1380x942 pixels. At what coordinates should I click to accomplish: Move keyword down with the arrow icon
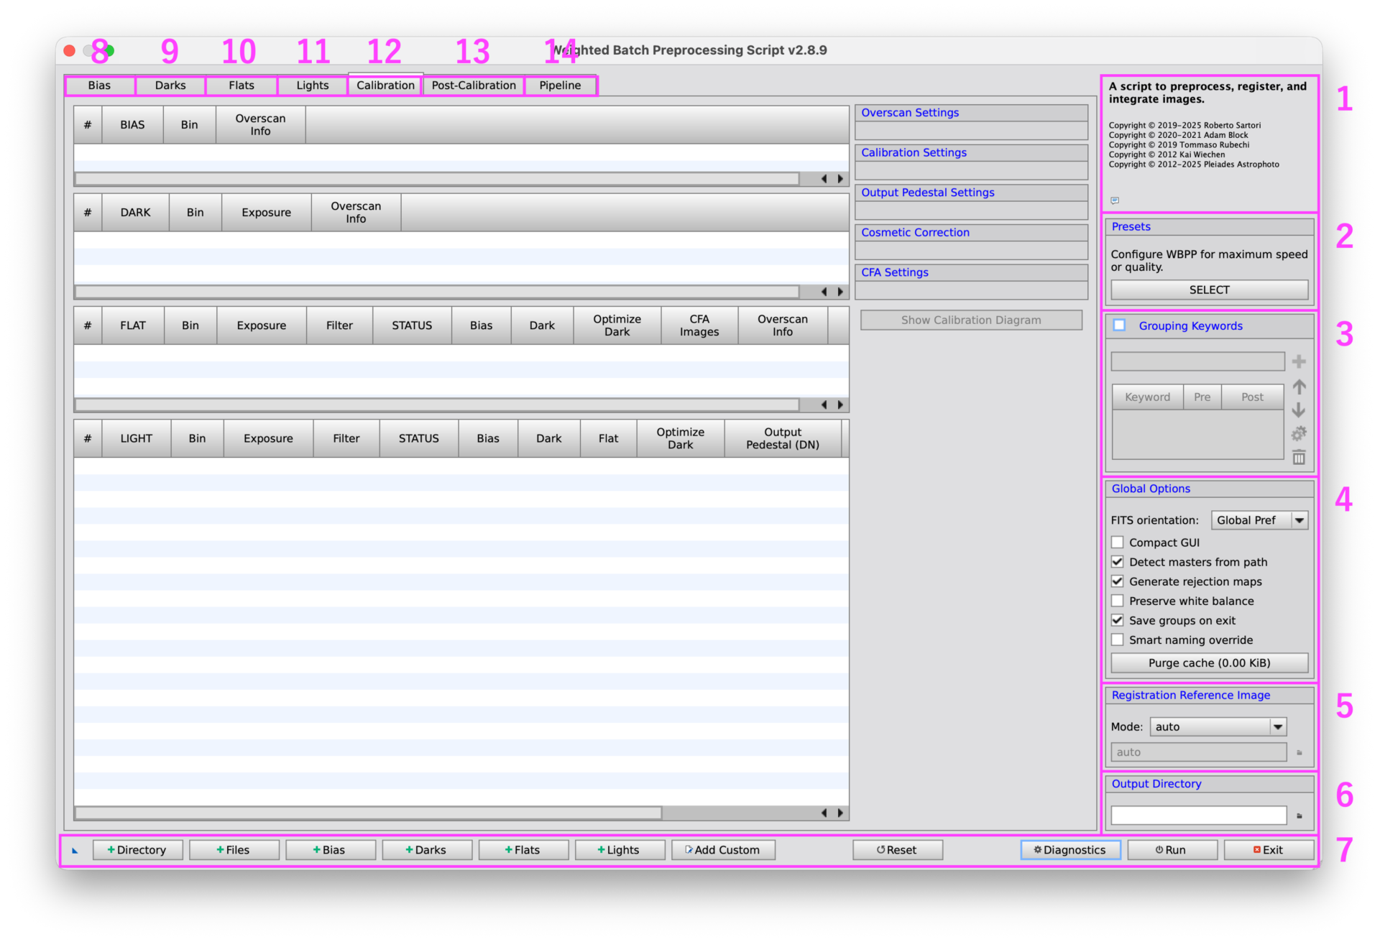point(1299,410)
